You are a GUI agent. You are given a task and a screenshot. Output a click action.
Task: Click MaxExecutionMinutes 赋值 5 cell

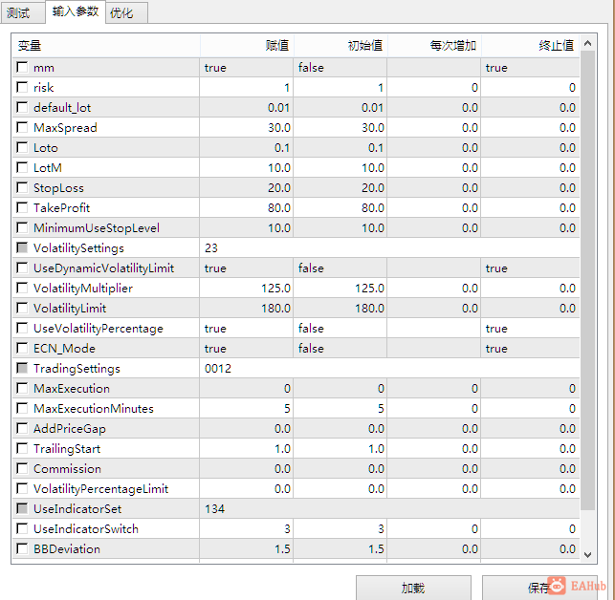pos(247,408)
